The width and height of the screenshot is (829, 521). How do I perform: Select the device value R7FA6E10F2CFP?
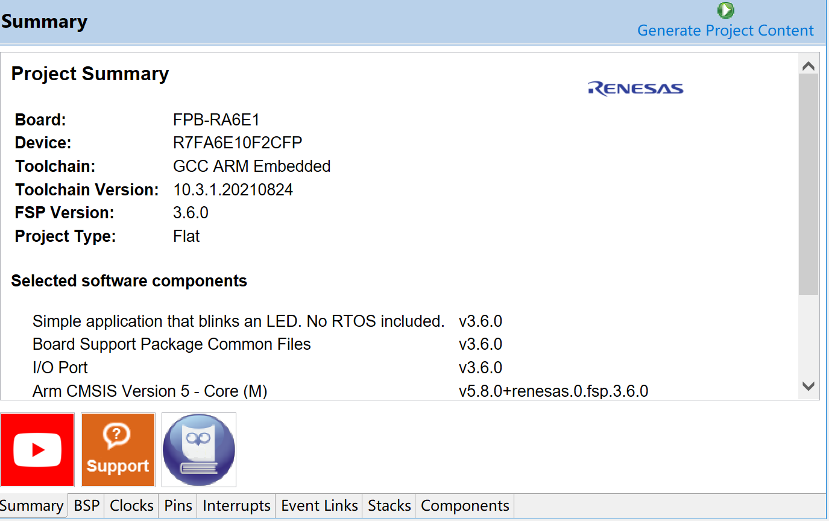point(238,143)
